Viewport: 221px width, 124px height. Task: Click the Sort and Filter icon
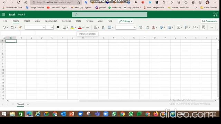(186, 27)
